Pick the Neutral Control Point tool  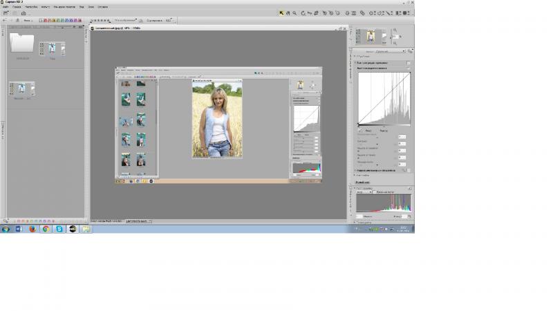[337, 13]
